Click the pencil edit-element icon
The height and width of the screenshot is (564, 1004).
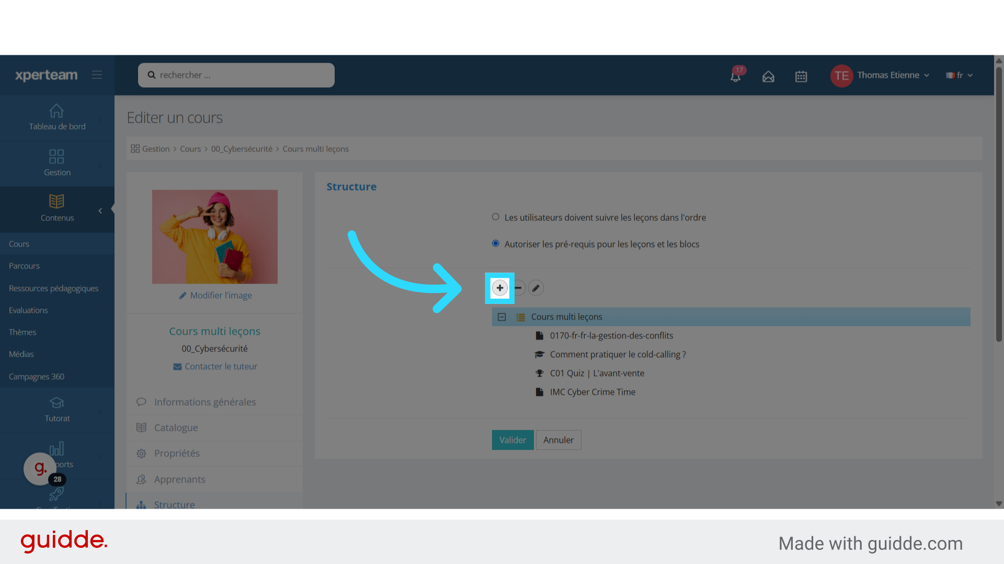[535, 288]
